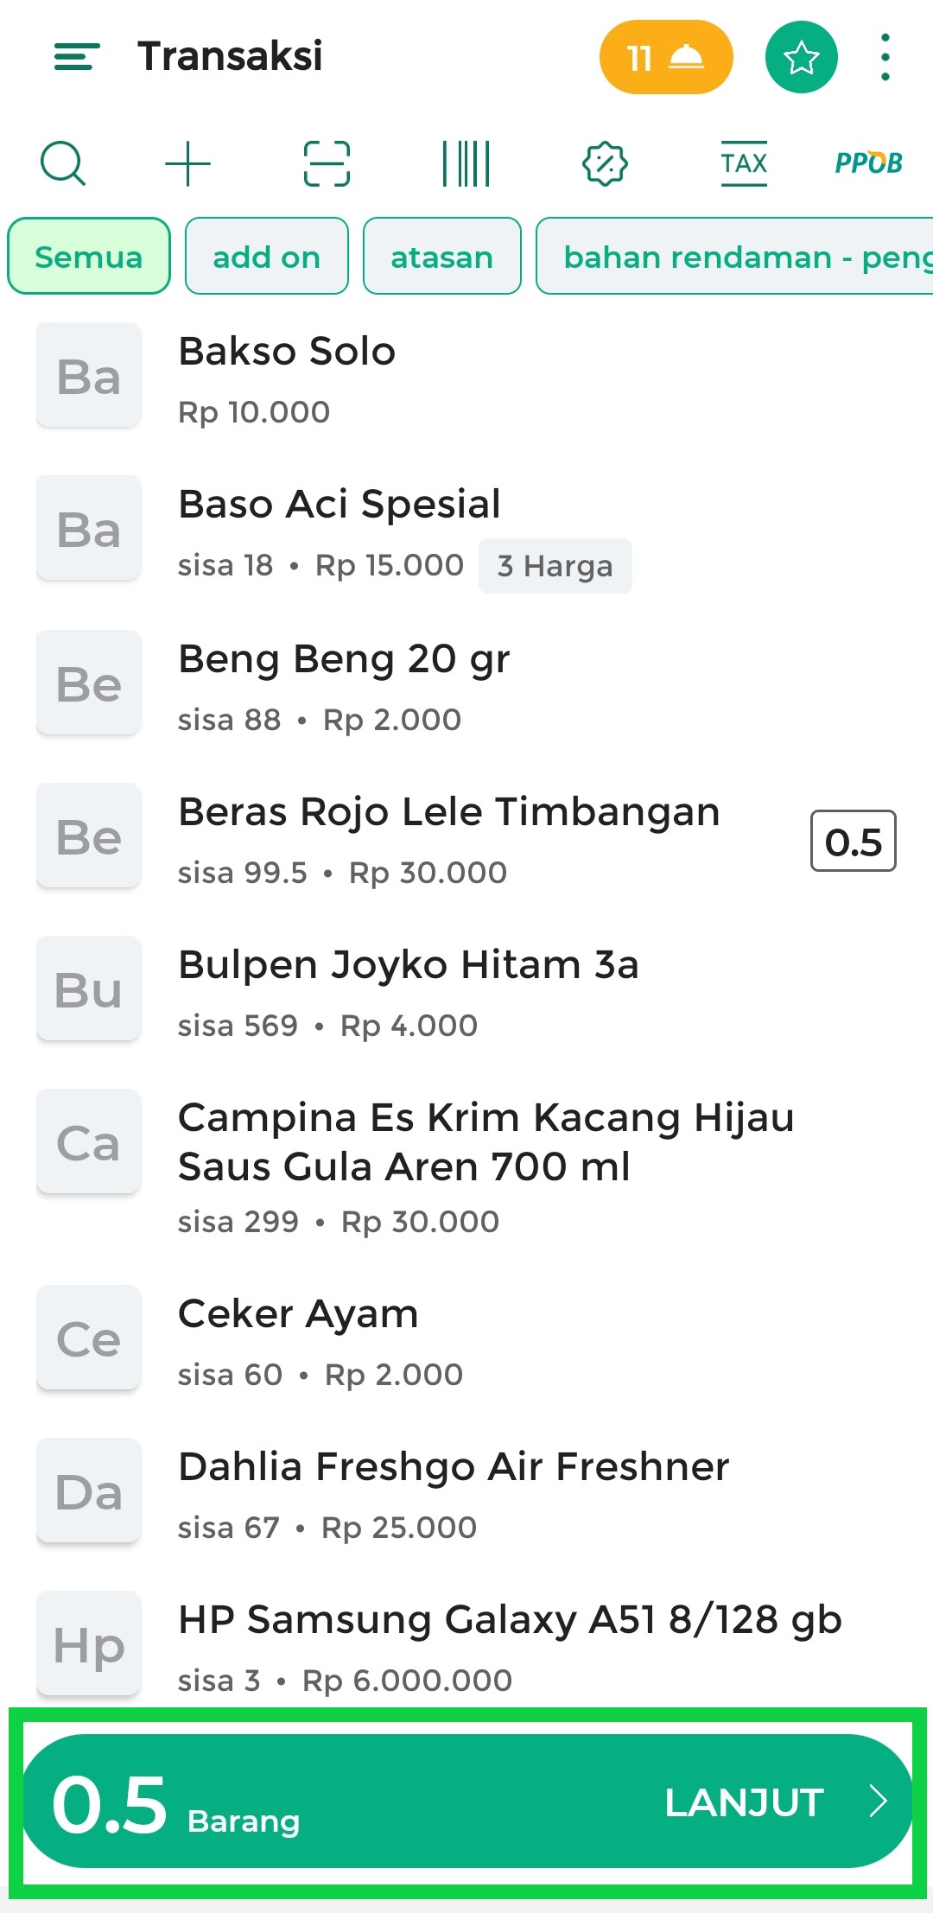Open the QR scan frame icon
Viewport: 933px width, 1913px height.
coord(327,163)
